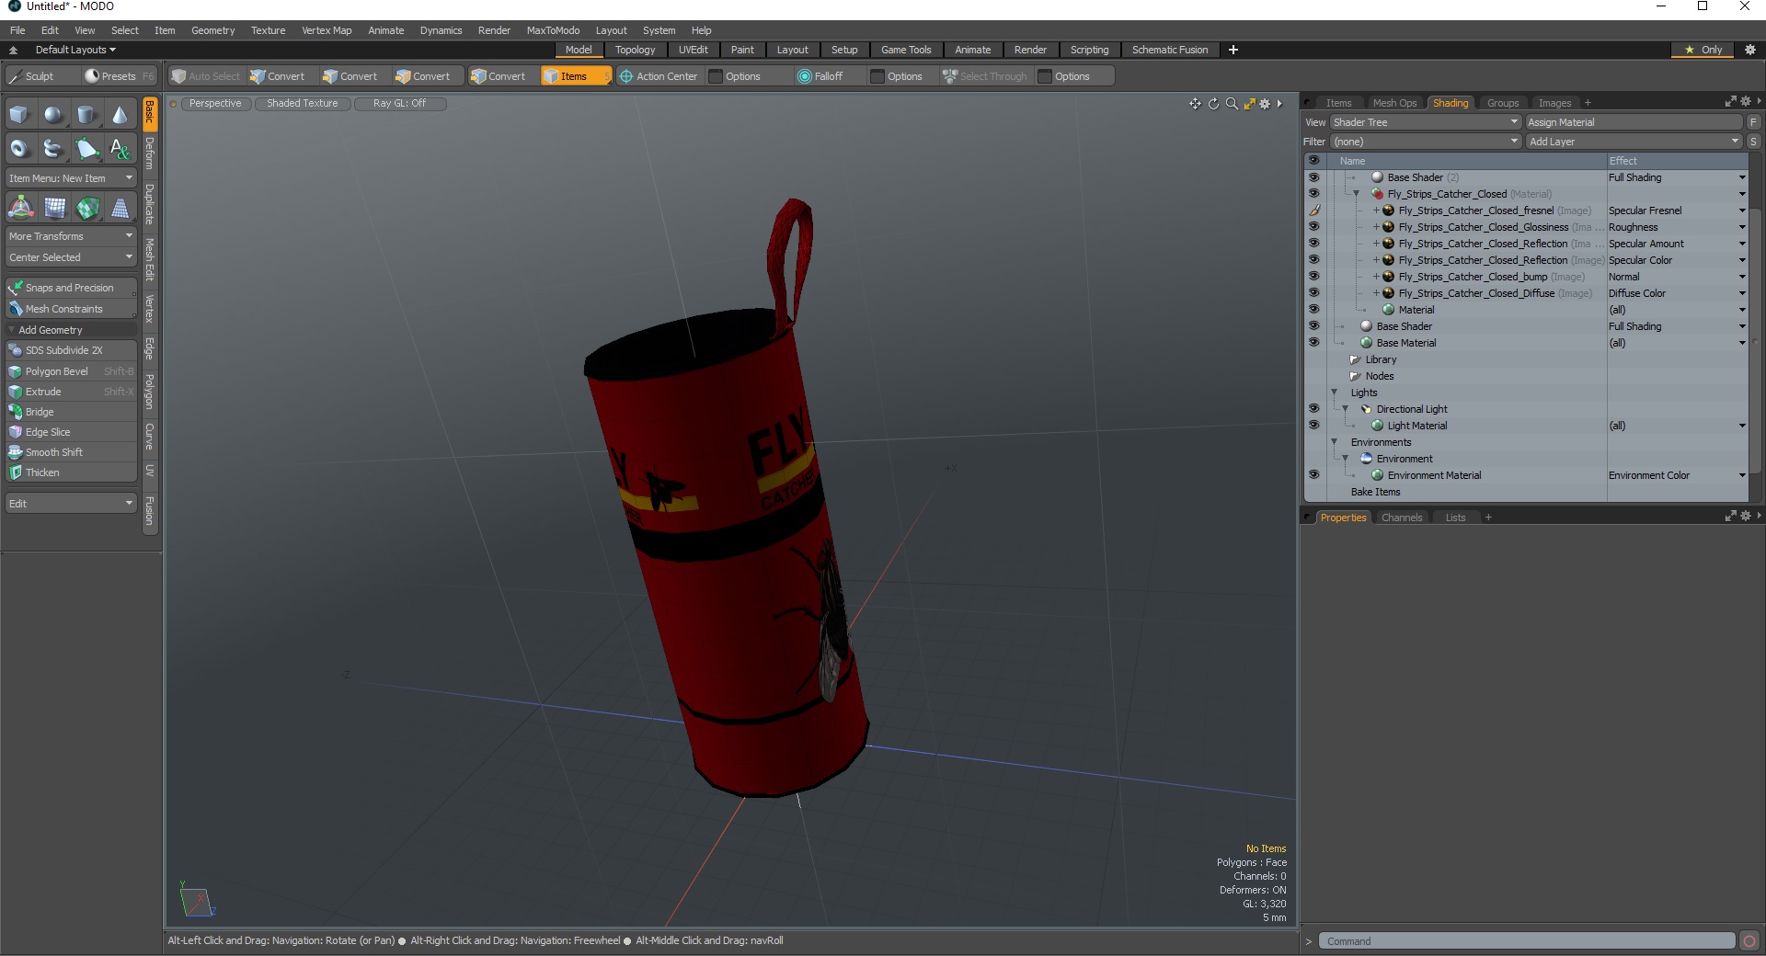Click the viewport pan/move icon
This screenshot has height=956, width=1766.
click(x=1195, y=104)
